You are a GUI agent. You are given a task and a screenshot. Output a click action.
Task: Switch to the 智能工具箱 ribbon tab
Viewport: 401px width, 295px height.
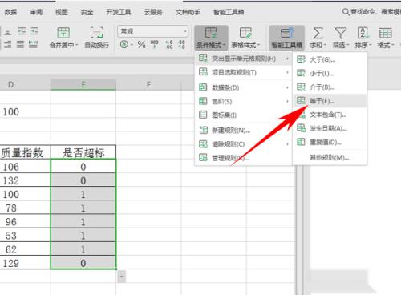click(x=229, y=12)
